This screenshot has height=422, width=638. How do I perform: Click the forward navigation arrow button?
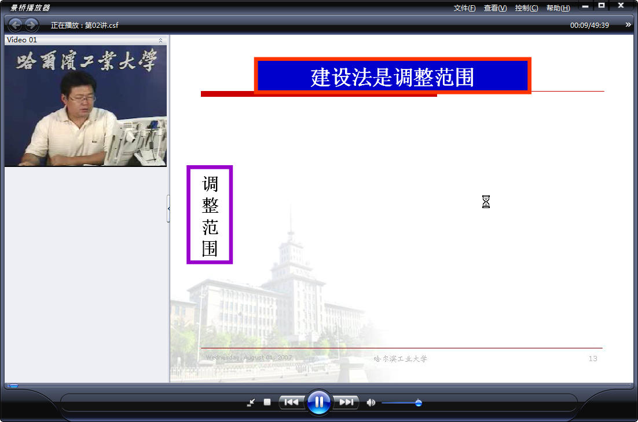click(x=31, y=26)
